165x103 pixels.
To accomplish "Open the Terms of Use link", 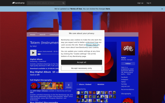I will (76, 9).
